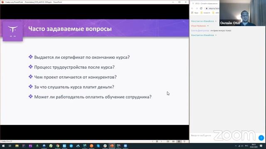Image resolution: width=266 pixels, height=149 pixels.
Task: Expand the dropdown next to red-named chat user
Action: pyautogui.click(x=208, y=26)
